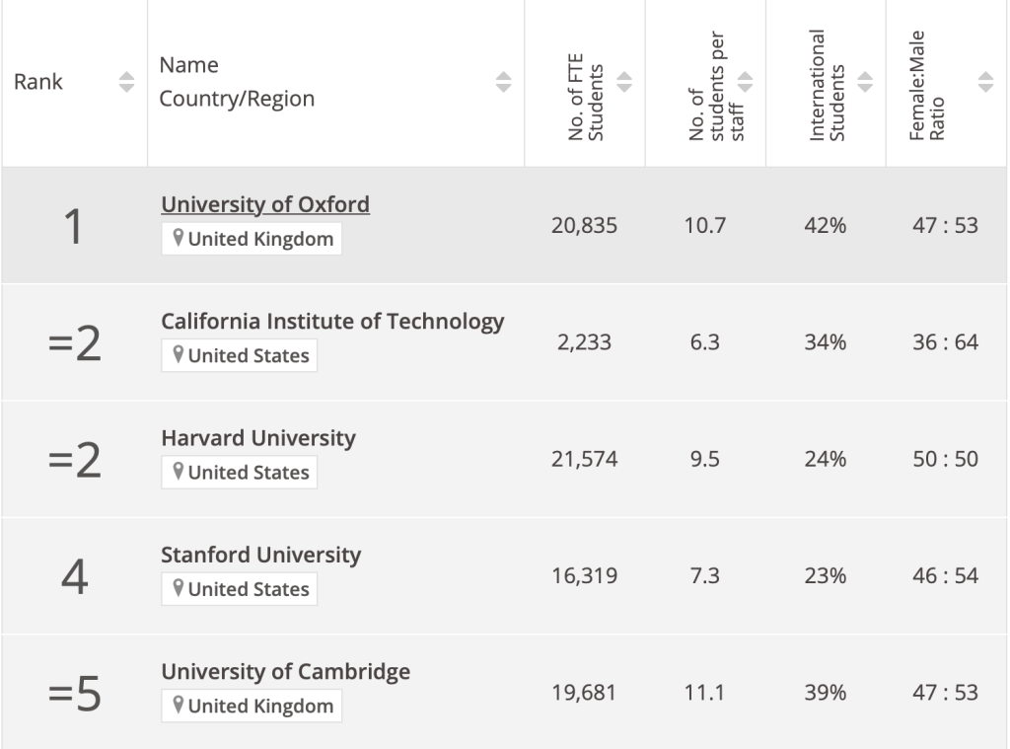
Task: Open California Institute of Technology link
Action: (x=332, y=321)
